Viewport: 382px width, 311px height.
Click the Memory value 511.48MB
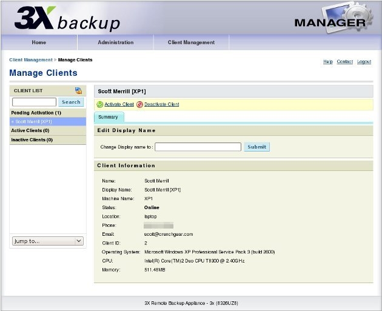click(155, 270)
